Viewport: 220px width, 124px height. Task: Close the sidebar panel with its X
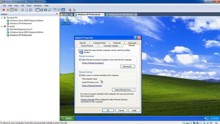pos(57,14)
